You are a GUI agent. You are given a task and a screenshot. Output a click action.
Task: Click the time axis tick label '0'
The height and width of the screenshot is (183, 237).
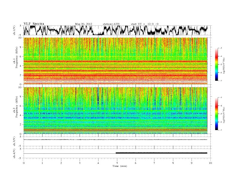[24, 163]
